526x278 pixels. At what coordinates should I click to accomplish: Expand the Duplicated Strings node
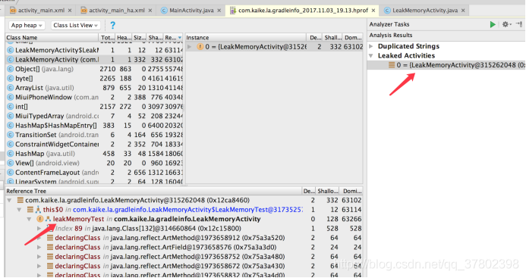point(371,46)
